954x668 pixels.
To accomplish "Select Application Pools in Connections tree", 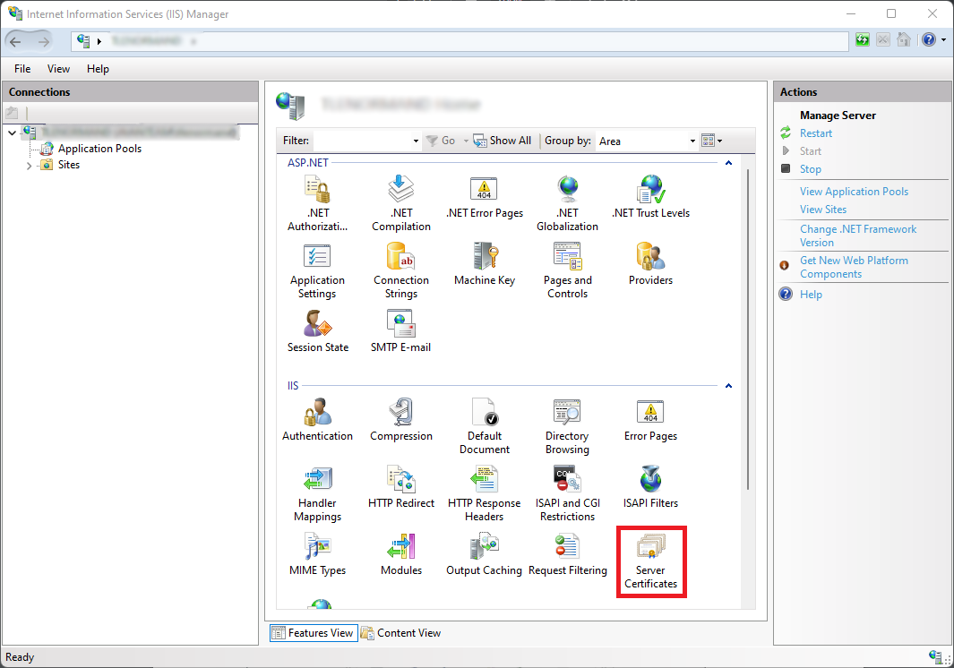I will pos(99,149).
